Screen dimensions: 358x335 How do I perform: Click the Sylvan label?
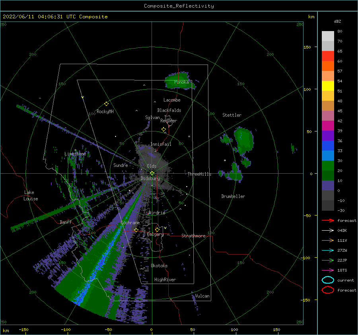click(x=152, y=118)
